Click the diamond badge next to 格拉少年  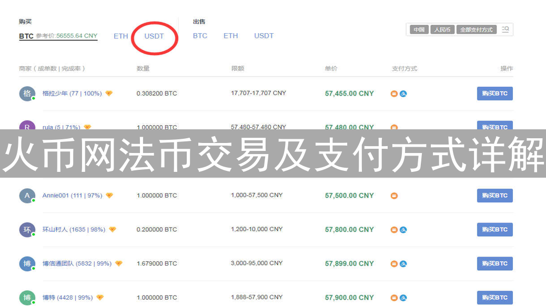pos(109,93)
